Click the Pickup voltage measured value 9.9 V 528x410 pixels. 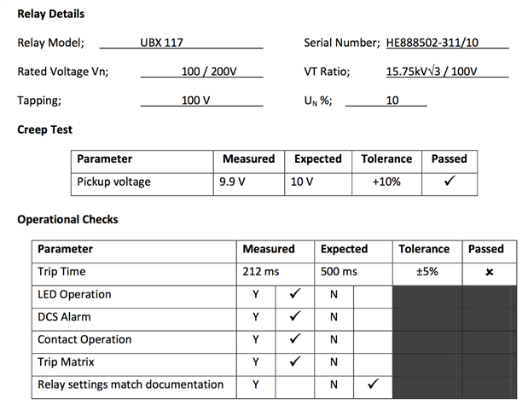[x=233, y=182]
